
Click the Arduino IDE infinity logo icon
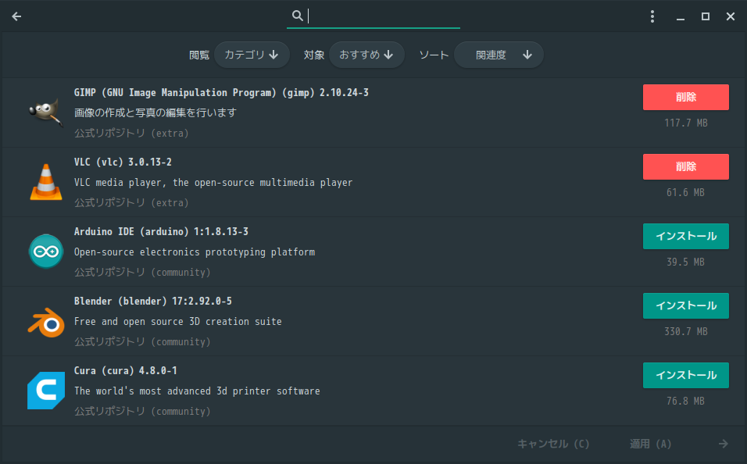46,251
